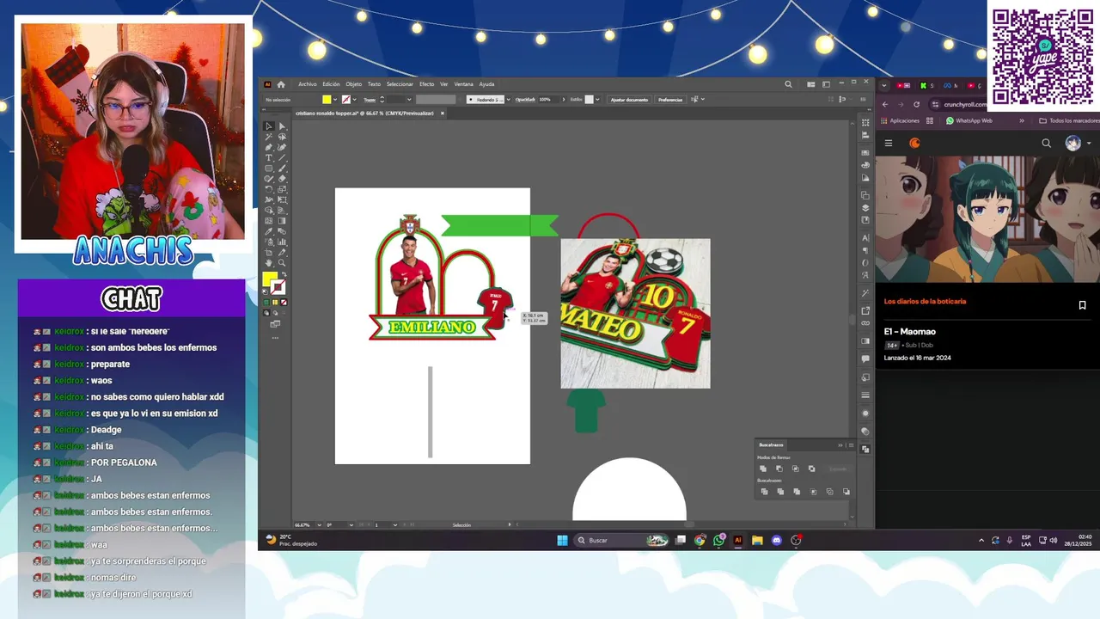Image resolution: width=1100 pixels, height=619 pixels.
Task: Click the stroke swatch in control bar
Action: (x=346, y=99)
